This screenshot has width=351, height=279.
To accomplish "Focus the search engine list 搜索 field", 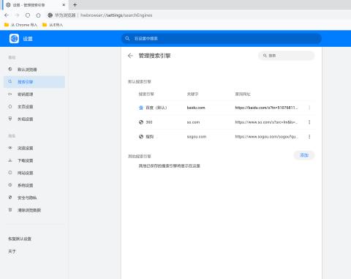I will point(287,56).
